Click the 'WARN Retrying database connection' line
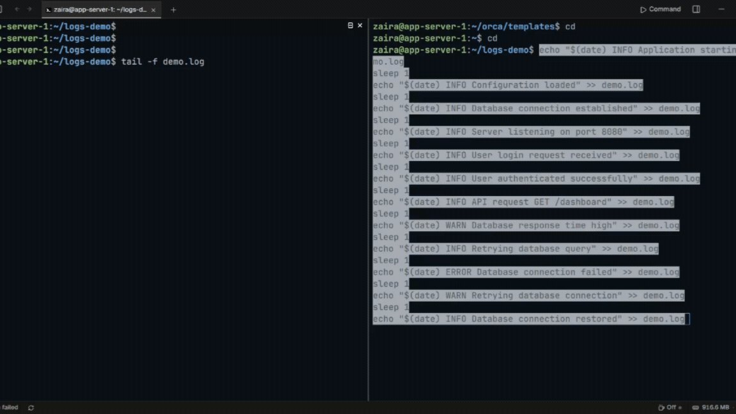 (x=528, y=296)
